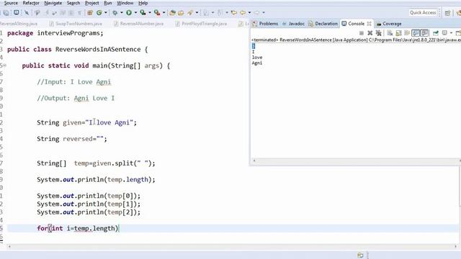This screenshot has height=259, width=461.
Task: Click the Open Task toolbar icon
Action: click(181, 13)
